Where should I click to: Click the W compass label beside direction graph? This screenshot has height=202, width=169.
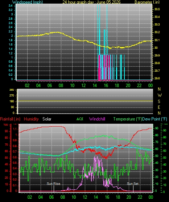click(160, 95)
